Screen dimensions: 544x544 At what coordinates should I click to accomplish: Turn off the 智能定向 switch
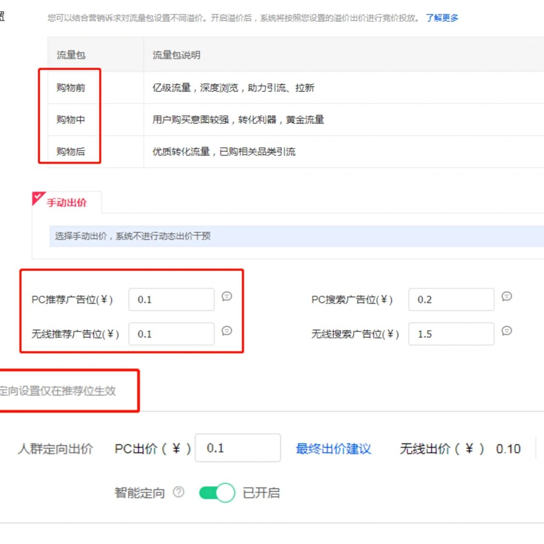click(217, 493)
